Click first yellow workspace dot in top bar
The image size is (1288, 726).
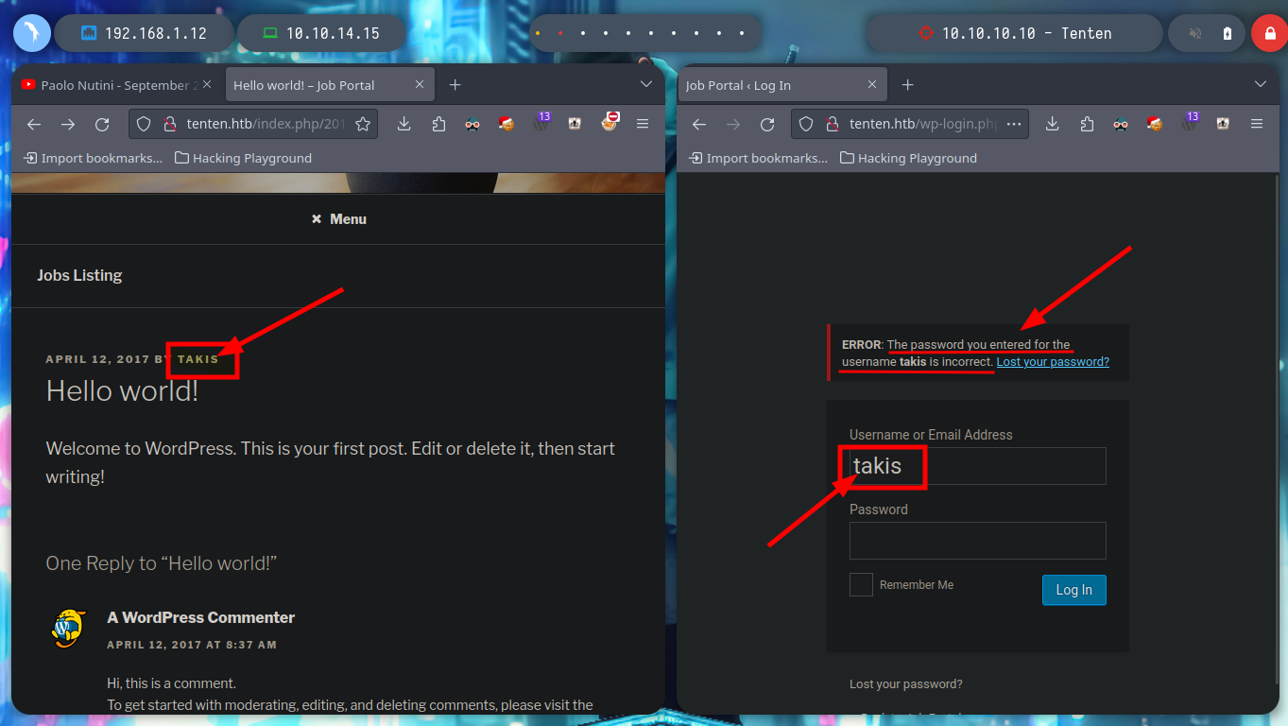538,33
